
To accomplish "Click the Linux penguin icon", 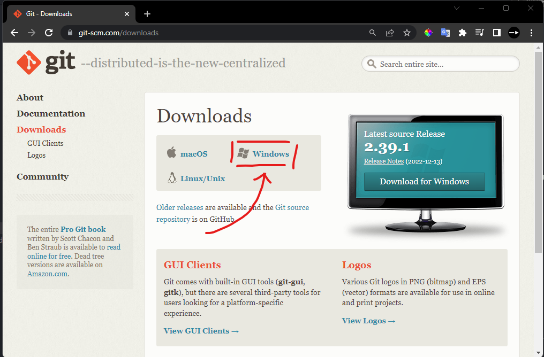I will coord(172,177).
